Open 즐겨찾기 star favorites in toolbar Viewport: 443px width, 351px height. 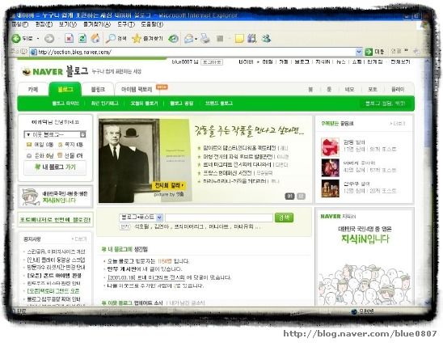pos(147,39)
